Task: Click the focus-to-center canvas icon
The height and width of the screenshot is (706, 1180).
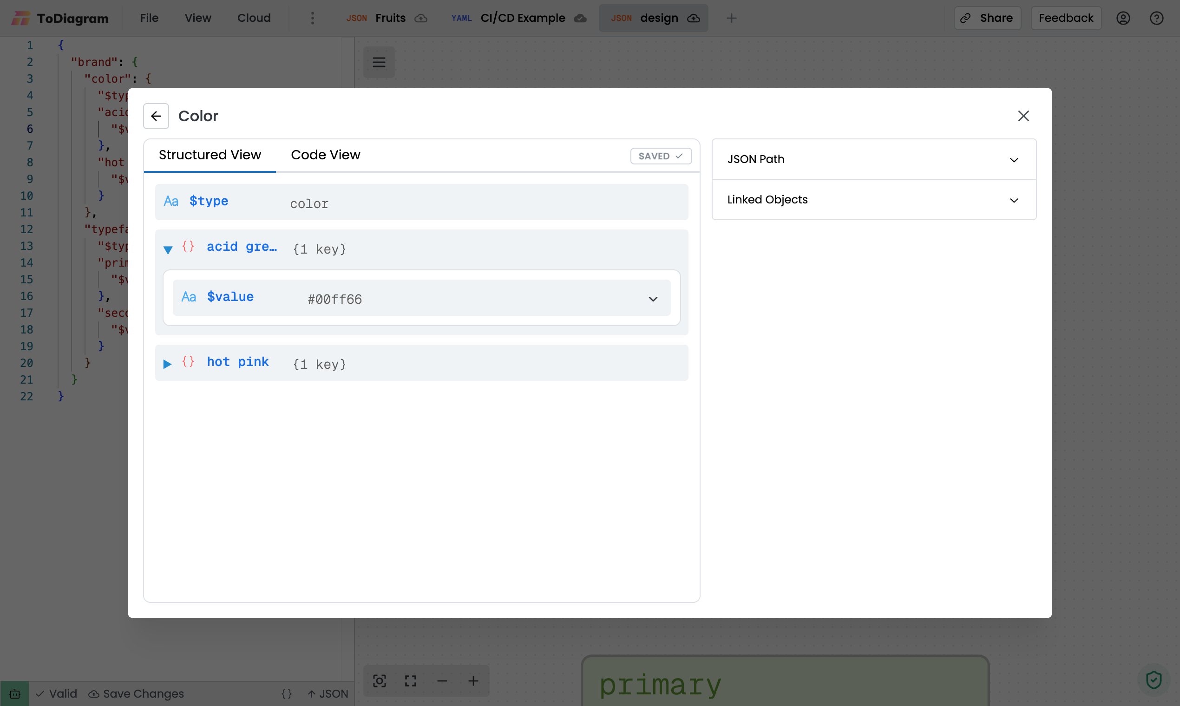Action: (379, 681)
